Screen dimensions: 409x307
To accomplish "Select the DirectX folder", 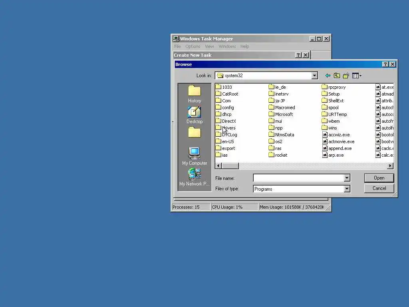I will 226,121.
